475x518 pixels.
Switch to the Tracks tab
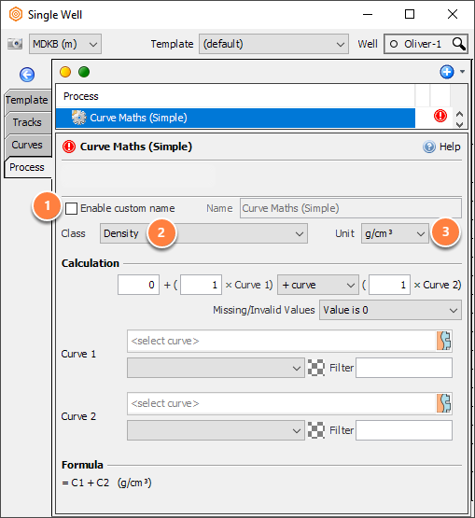pos(27,122)
